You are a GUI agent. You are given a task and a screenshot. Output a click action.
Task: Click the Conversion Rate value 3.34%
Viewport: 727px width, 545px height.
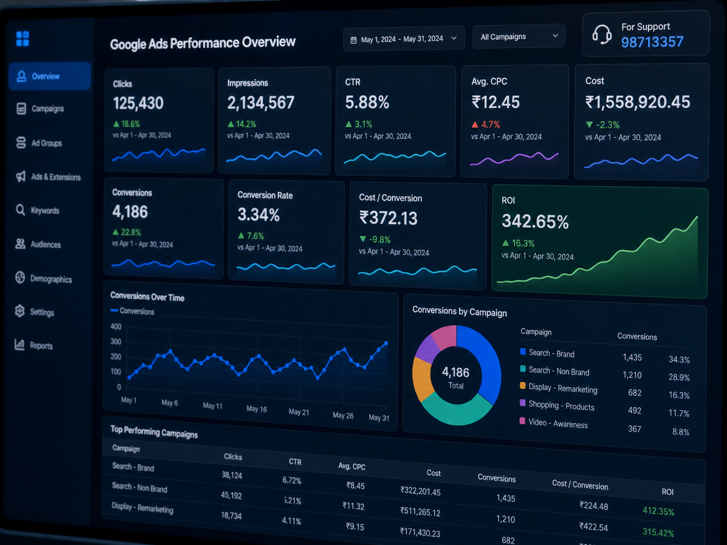coord(259,215)
